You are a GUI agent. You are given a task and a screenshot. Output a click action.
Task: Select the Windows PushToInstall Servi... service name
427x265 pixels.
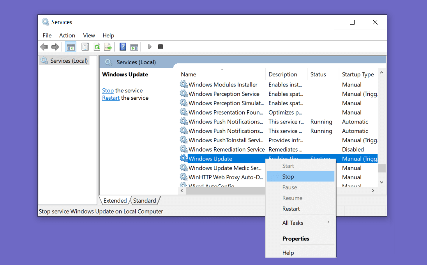[226, 140]
